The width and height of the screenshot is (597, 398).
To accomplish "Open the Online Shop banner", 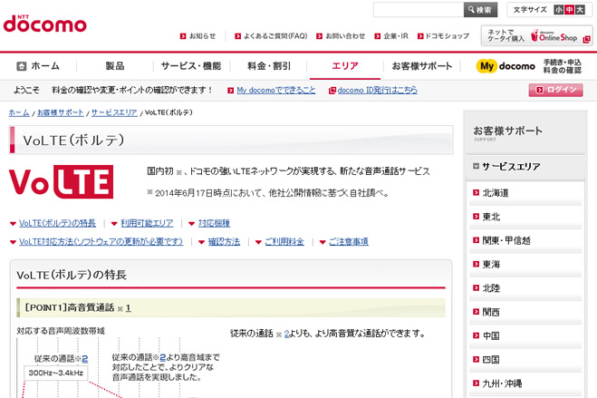I will [x=536, y=35].
